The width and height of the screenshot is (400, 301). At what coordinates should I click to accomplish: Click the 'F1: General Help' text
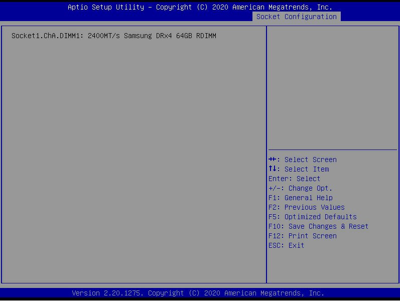click(301, 198)
